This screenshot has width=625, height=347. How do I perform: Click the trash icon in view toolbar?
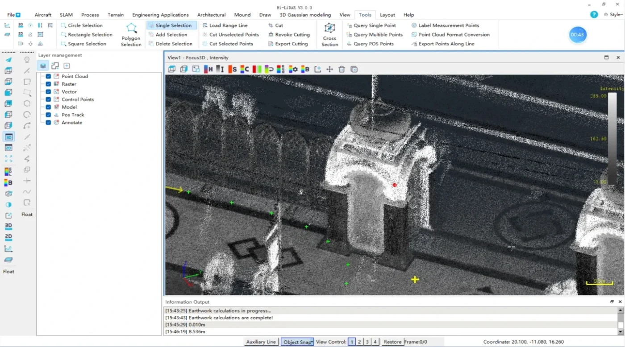(x=342, y=69)
